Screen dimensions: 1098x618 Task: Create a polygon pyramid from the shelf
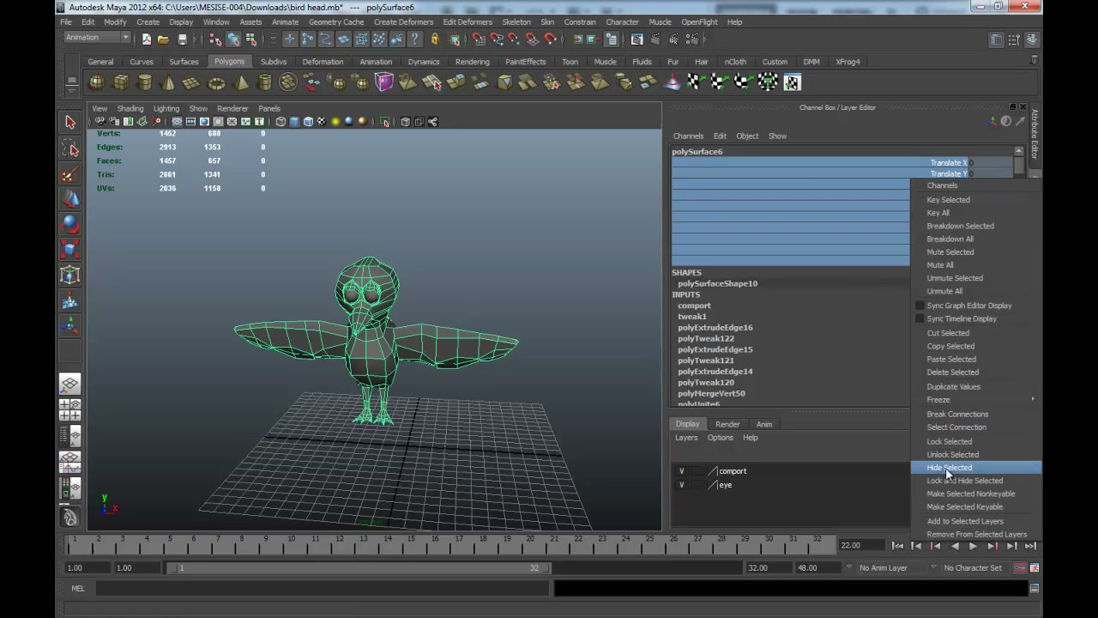tap(241, 82)
